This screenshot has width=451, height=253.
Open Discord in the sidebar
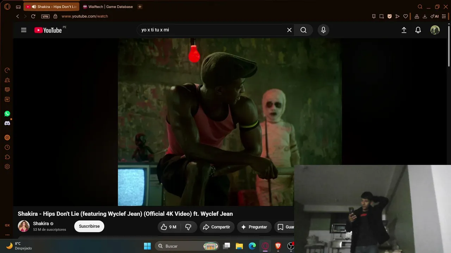7,123
